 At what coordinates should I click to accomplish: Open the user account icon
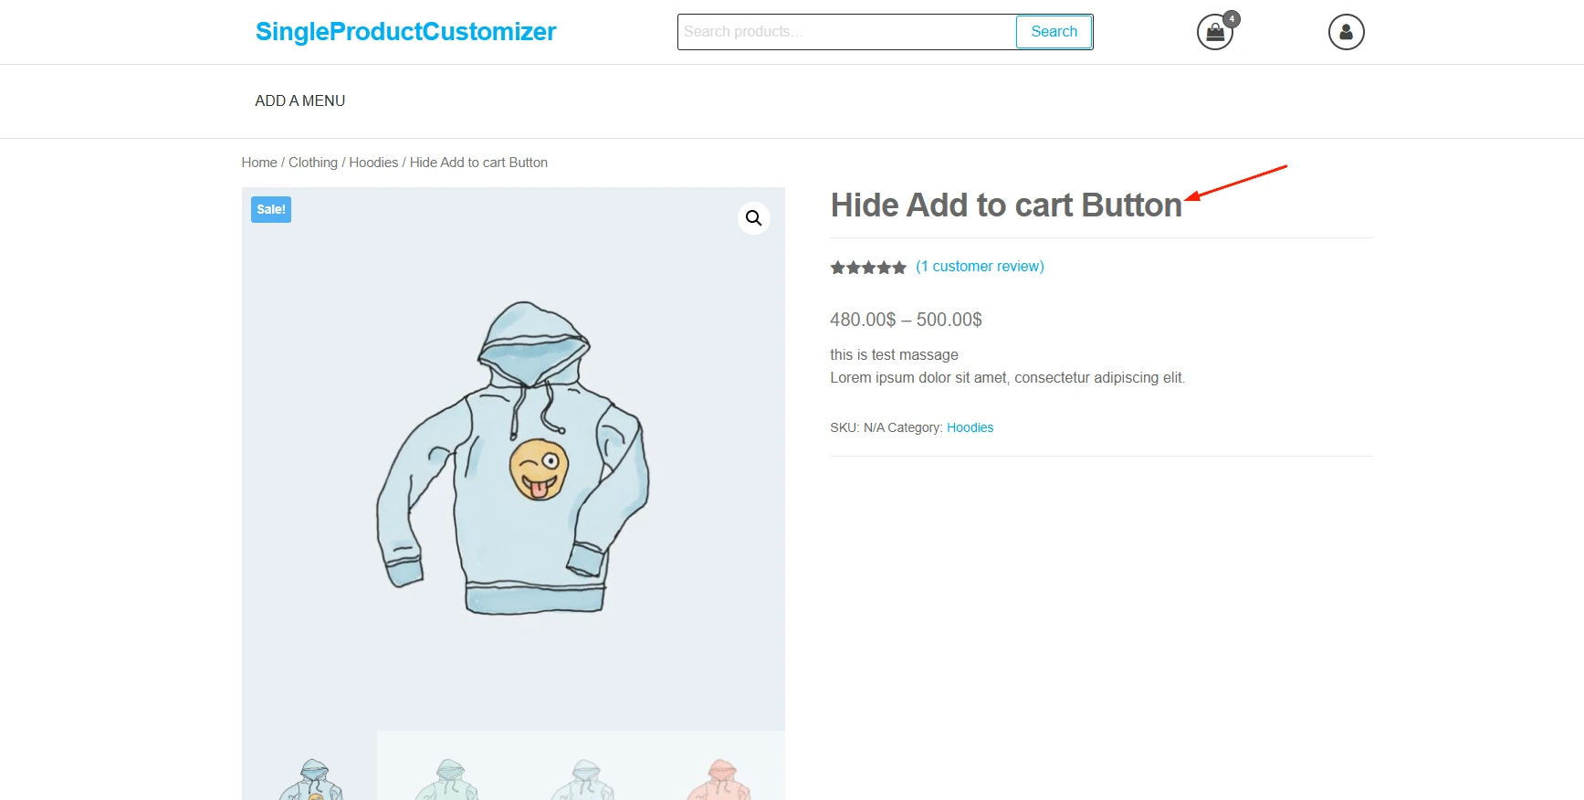1346,32
